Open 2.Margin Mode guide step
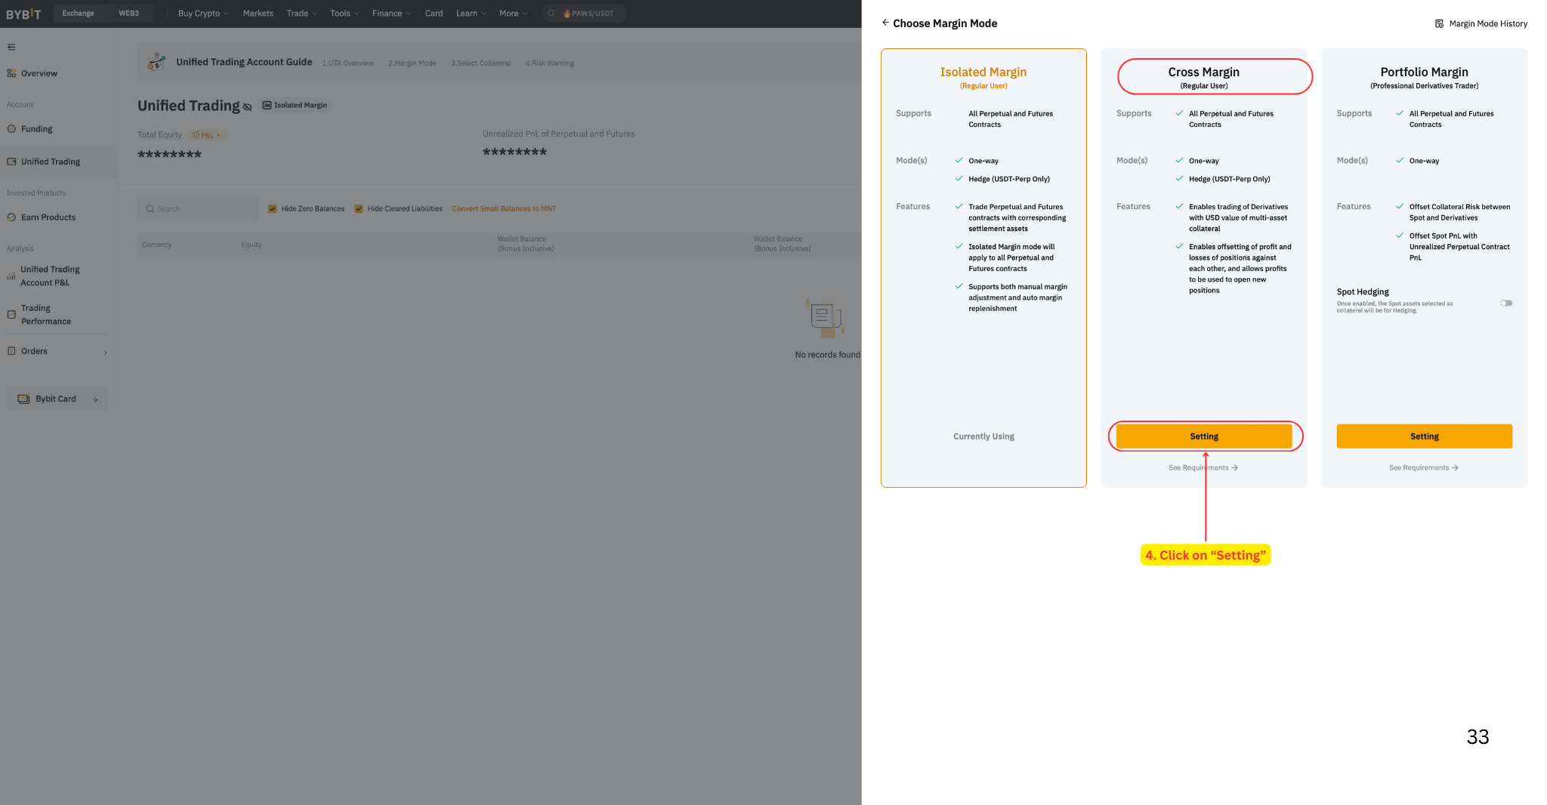 pyautogui.click(x=412, y=63)
